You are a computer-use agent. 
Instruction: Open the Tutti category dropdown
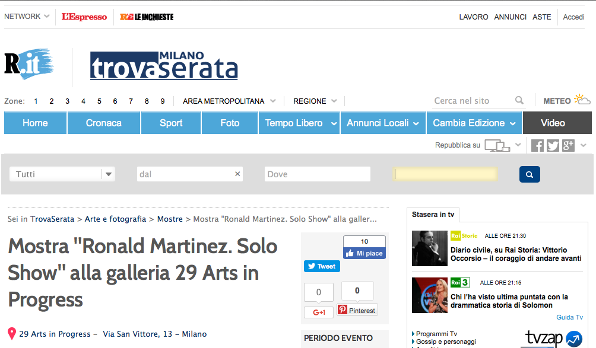coord(62,174)
